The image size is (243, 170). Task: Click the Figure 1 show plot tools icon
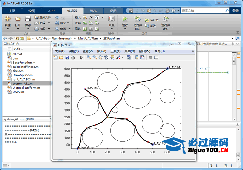(156, 57)
